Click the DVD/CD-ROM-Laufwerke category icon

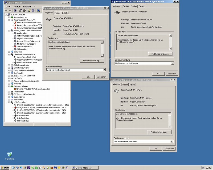(x=12, y=70)
